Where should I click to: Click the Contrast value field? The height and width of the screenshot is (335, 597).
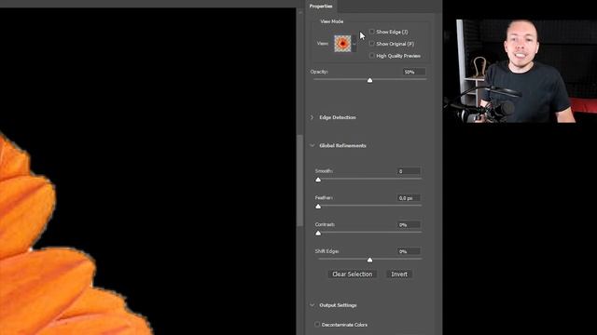409,225
